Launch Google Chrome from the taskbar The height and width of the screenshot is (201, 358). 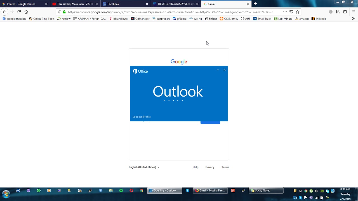tap(142, 191)
